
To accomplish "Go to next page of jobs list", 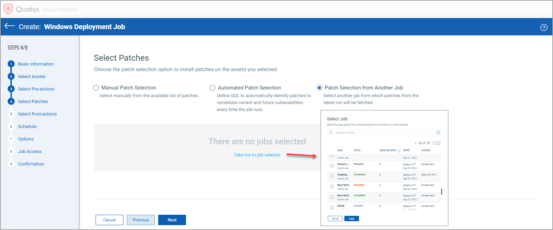I will point(439,143).
